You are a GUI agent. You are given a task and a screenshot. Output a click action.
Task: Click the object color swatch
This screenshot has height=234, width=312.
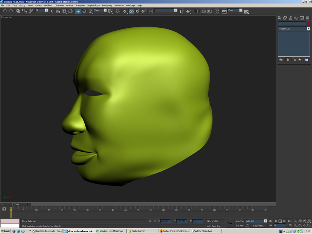point(308,23)
